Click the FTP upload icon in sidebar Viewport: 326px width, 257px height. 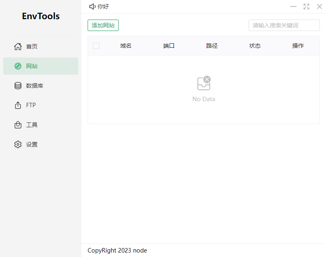click(x=18, y=105)
